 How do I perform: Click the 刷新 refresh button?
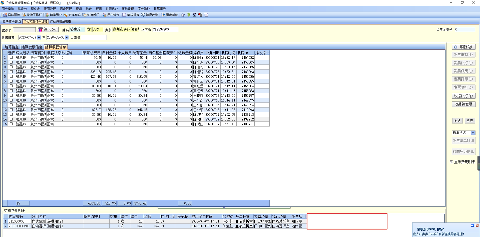coord(463,47)
